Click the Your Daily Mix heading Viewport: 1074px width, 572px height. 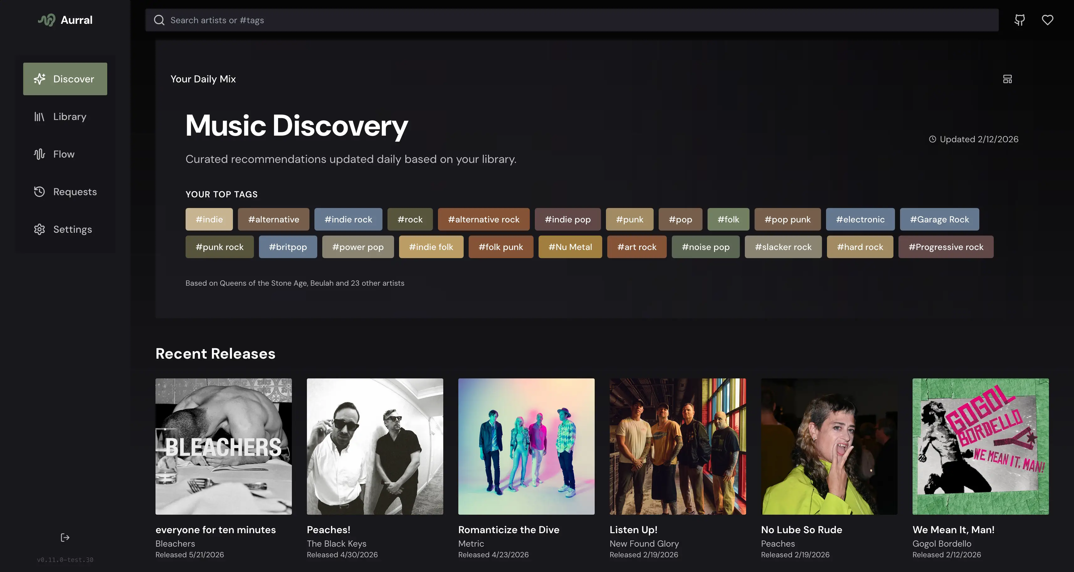pyautogui.click(x=203, y=79)
